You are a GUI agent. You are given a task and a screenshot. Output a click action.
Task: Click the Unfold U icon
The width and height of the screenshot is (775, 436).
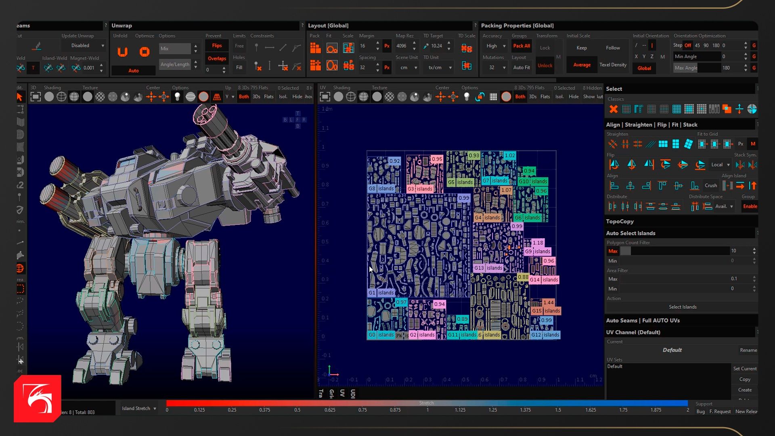(122, 52)
